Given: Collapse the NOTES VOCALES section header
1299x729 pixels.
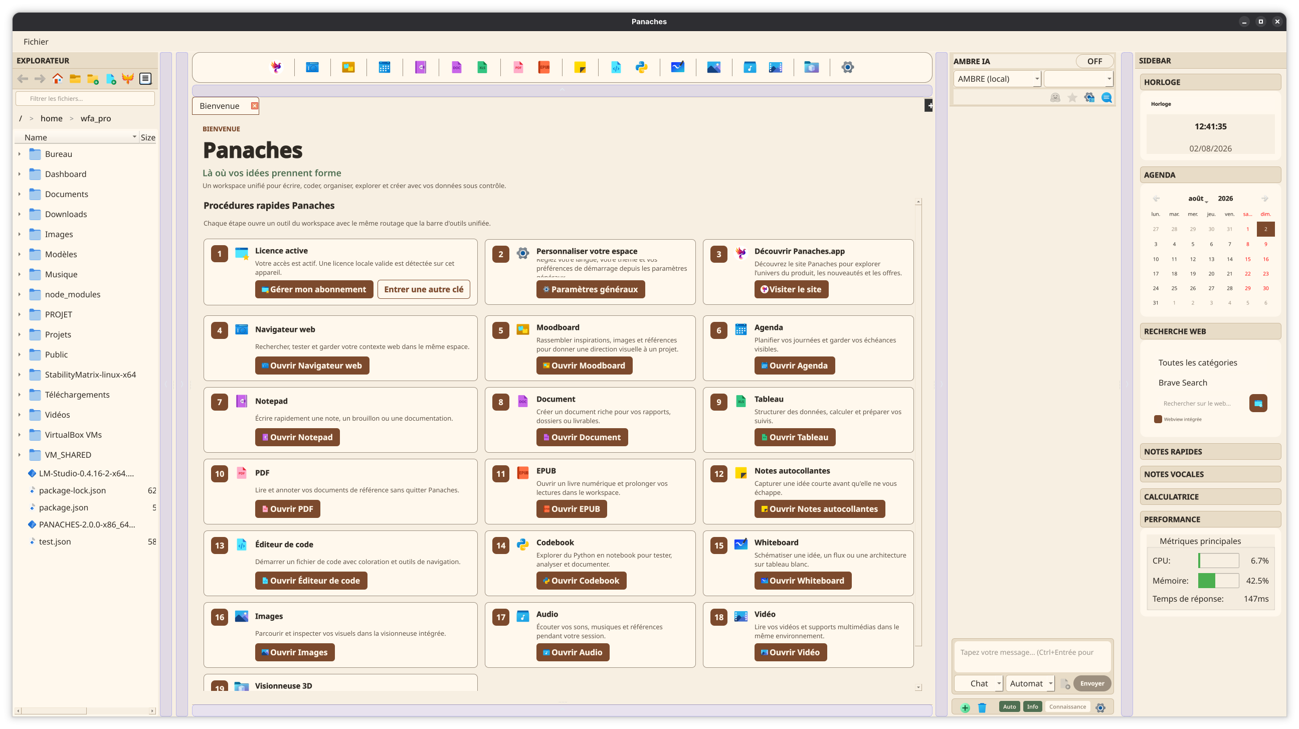Looking at the screenshot, I should [1210, 474].
